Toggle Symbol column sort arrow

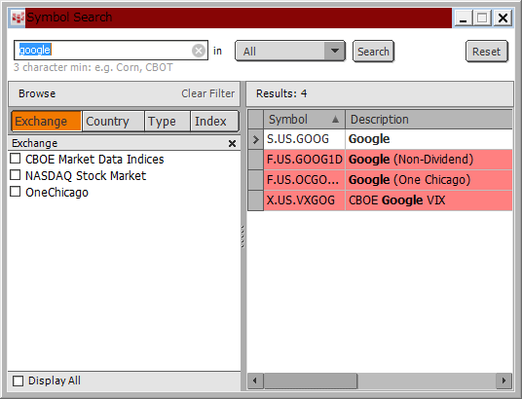pos(335,119)
